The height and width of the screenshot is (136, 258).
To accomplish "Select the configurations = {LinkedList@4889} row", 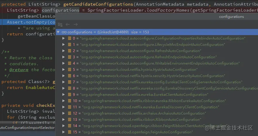I will point(157,32).
